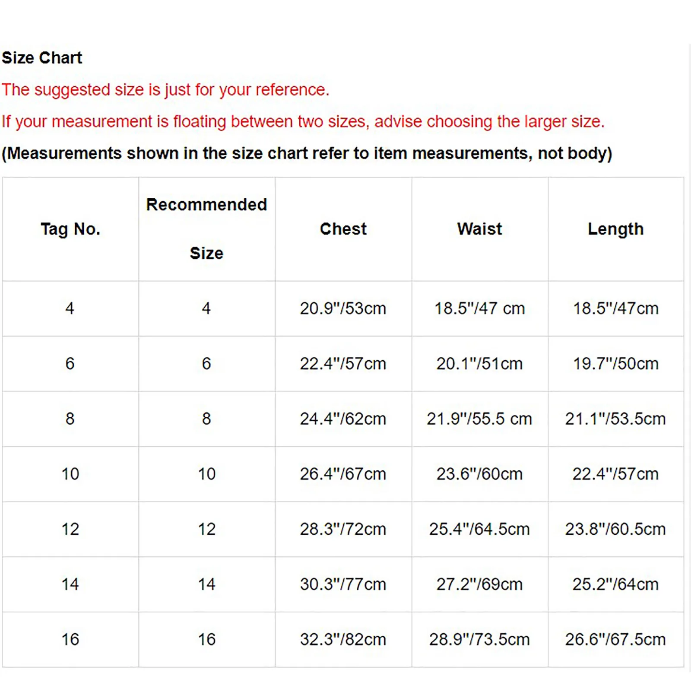
Task: Select the "Recommended Size" column header
Action: [x=206, y=229]
